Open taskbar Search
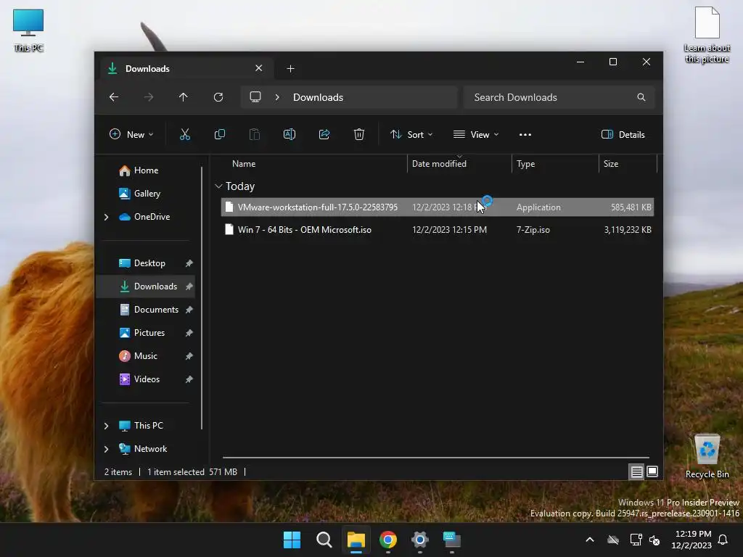The image size is (743, 557). (x=324, y=540)
